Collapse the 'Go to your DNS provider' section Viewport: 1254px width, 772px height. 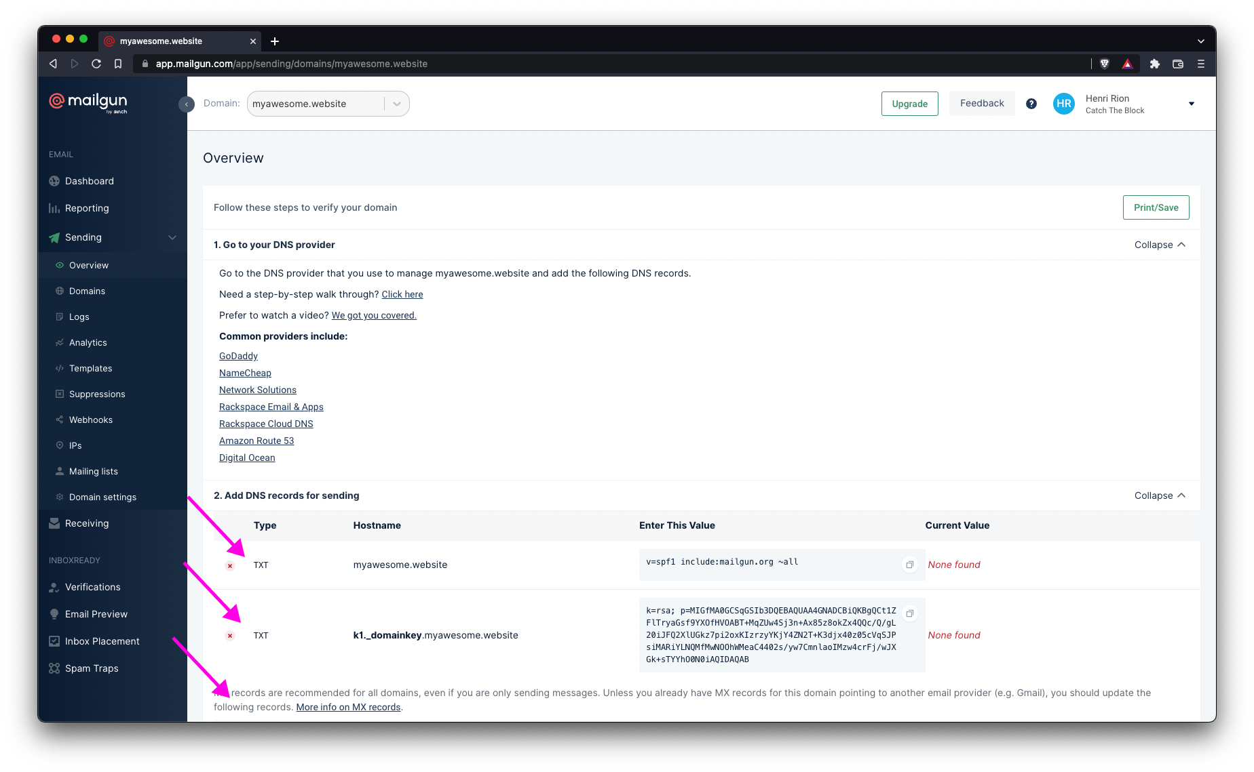coord(1160,245)
